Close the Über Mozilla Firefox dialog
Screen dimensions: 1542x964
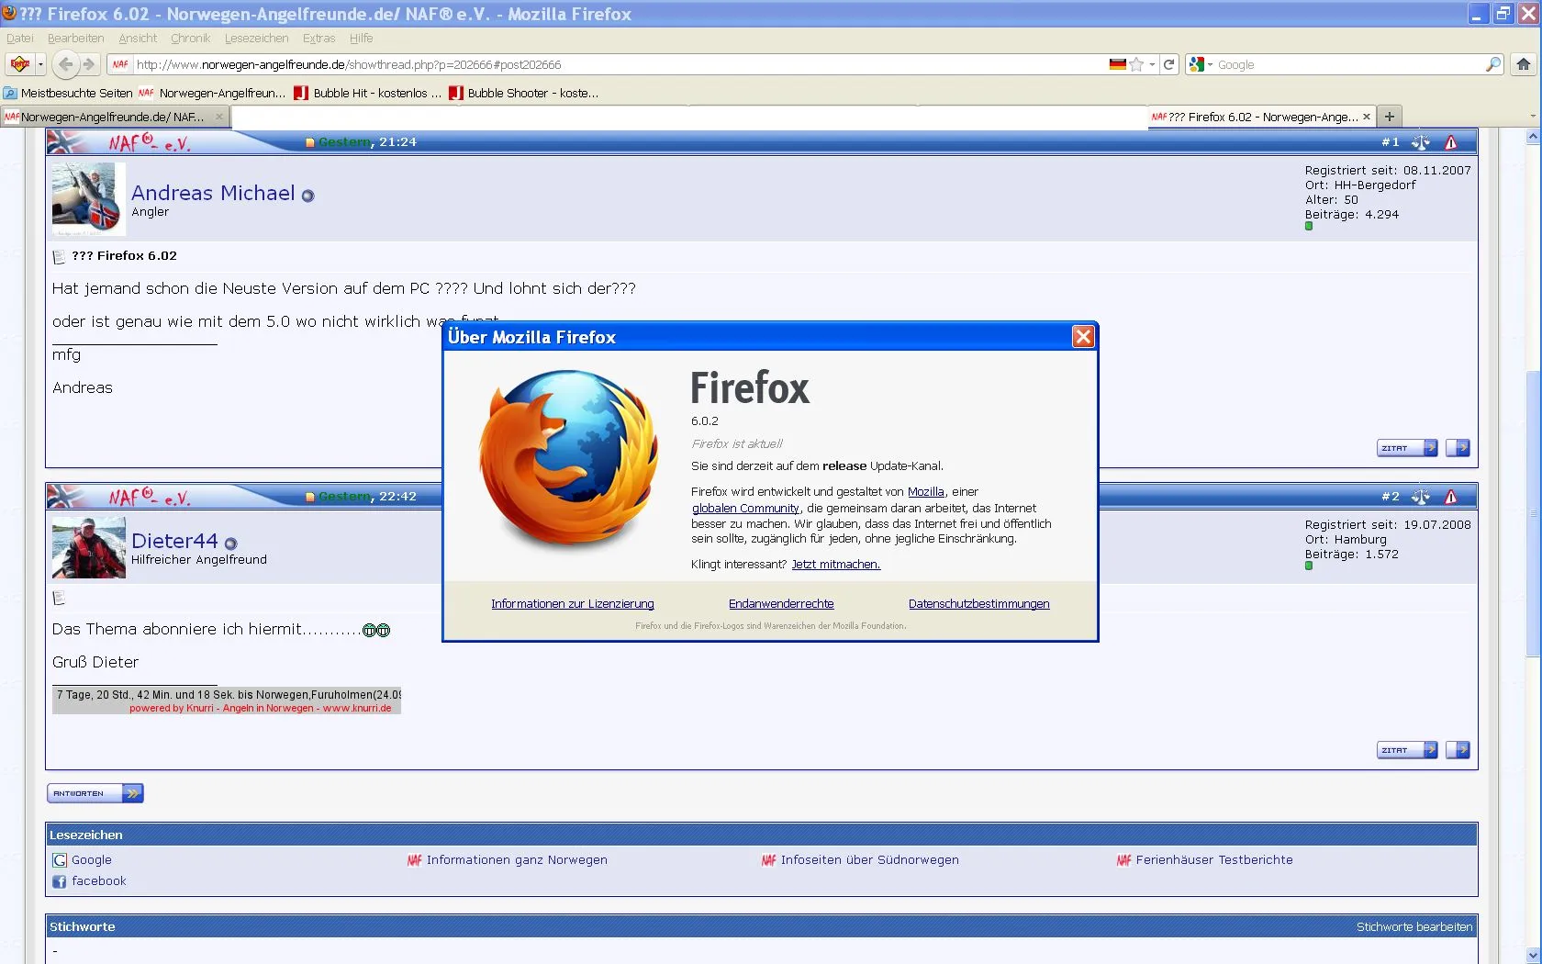point(1083,337)
